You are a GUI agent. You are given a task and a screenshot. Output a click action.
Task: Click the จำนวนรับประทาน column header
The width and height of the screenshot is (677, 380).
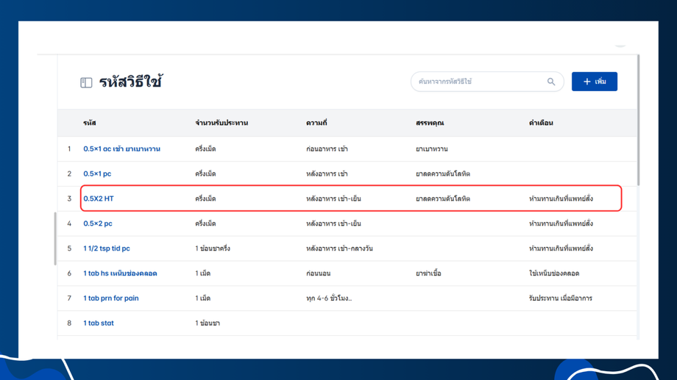[x=221, y=123]
